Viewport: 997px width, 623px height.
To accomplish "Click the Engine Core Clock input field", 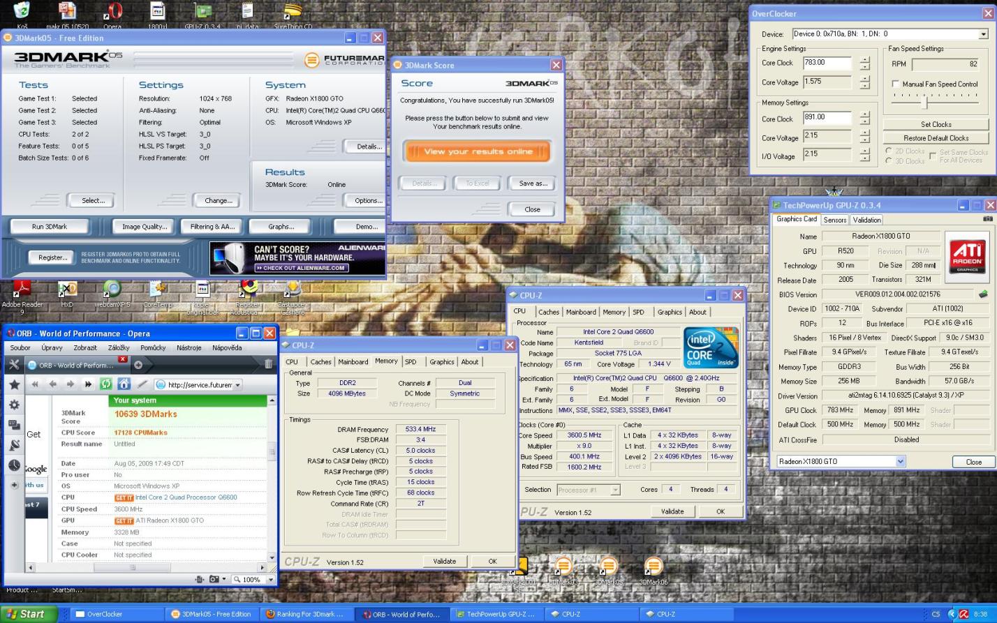I will [827, 63].
